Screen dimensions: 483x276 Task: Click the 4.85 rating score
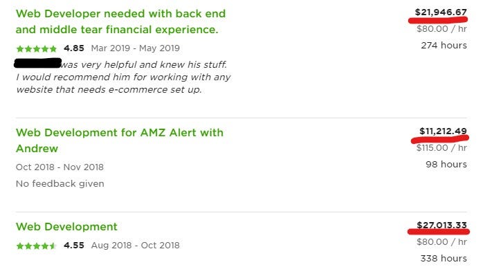(x=74, y=48)
